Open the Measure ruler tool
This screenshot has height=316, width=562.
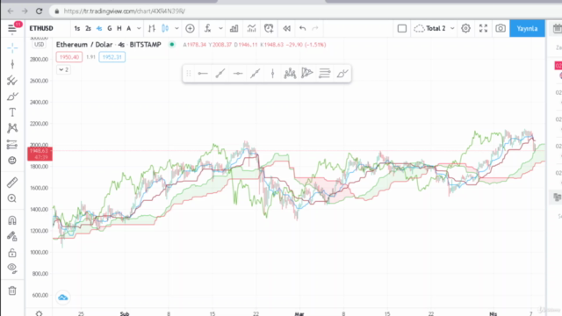(x=12, y=183)
